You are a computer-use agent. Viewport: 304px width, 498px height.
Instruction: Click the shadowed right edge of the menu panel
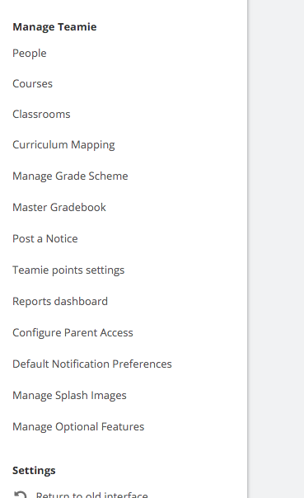pos(248,249)
